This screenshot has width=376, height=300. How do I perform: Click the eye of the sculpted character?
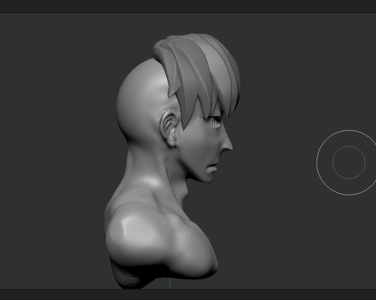[214, 121]
